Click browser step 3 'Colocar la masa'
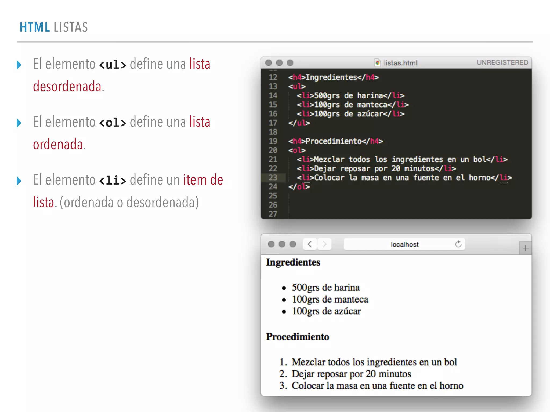 (x=378, y=386)
